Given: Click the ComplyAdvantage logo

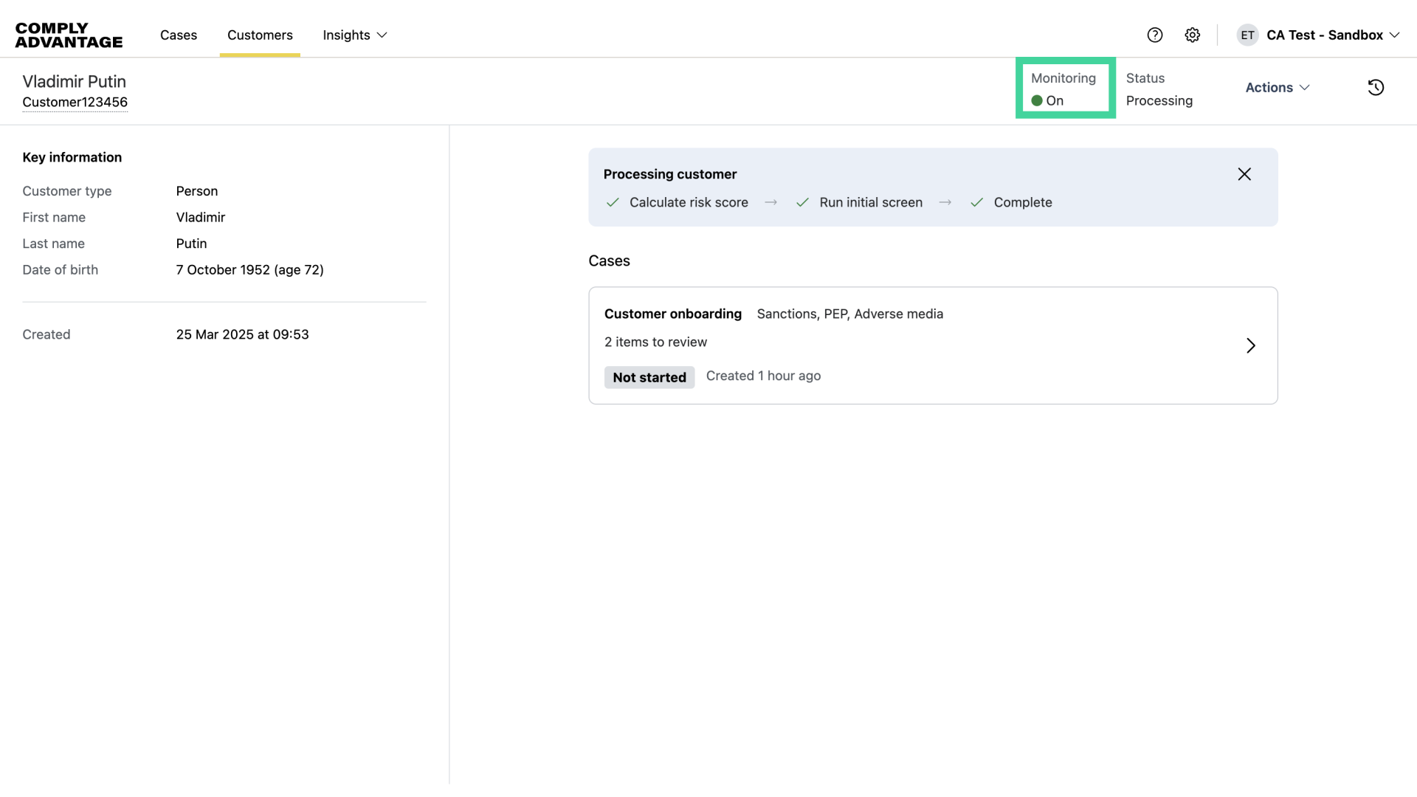Looking at the screenshot, I should coord(69,35).
